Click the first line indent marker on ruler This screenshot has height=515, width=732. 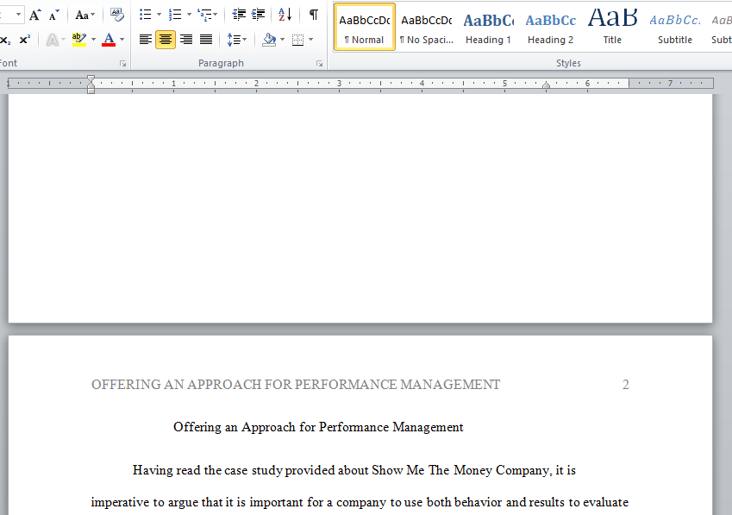pyautogui.click(x=91, y=79)
